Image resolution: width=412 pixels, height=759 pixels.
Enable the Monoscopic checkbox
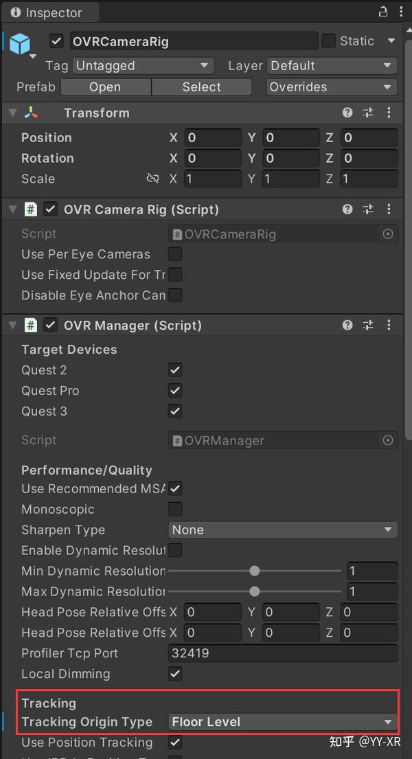point(175,509)
